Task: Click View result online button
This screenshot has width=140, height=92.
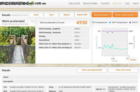Action: (x=125, y=15)
